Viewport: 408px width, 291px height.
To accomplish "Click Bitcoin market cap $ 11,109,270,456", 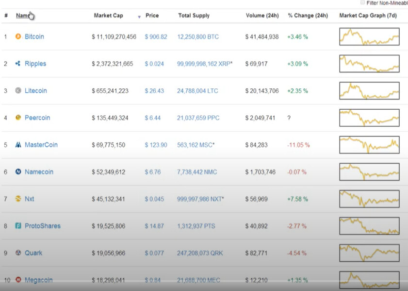I will coord(114,37).
